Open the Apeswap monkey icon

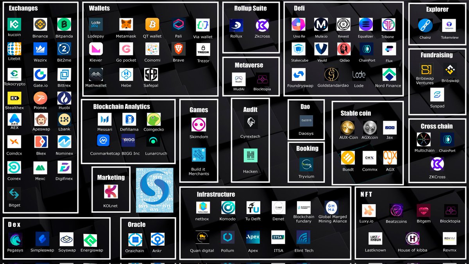coord(41,120)
